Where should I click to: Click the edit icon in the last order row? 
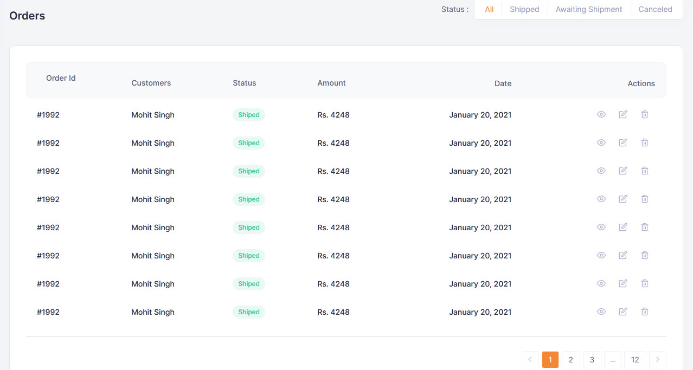pos(623,311)
